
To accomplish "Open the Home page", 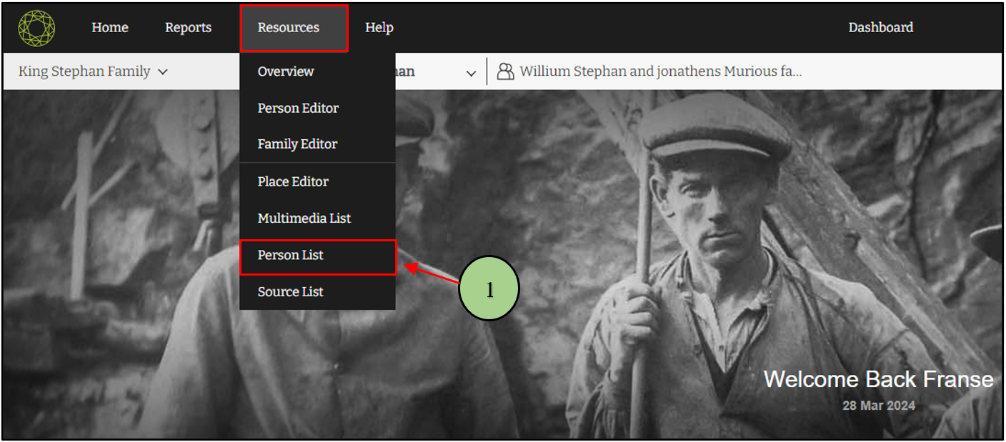I will [x=110, y=28].
